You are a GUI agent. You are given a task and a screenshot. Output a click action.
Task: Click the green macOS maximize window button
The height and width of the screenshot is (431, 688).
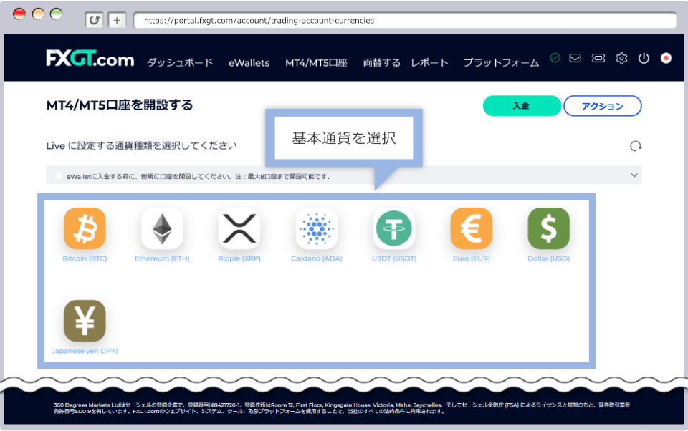click(x=56, y=14)
